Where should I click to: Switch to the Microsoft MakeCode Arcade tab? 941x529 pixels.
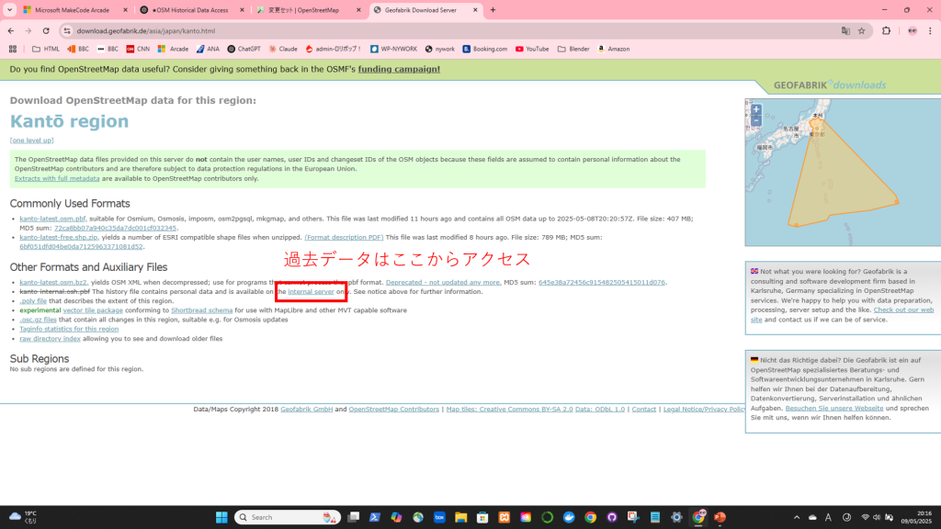[74, 10]
